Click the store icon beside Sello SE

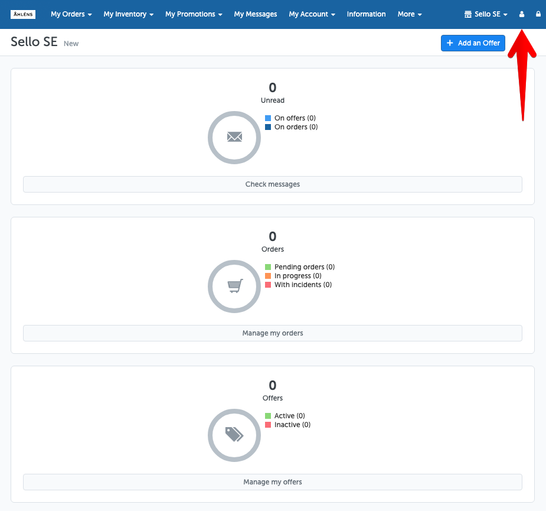(x=468, y=14)
